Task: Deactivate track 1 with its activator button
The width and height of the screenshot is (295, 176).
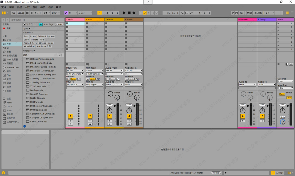Action: tap(70, 116)
